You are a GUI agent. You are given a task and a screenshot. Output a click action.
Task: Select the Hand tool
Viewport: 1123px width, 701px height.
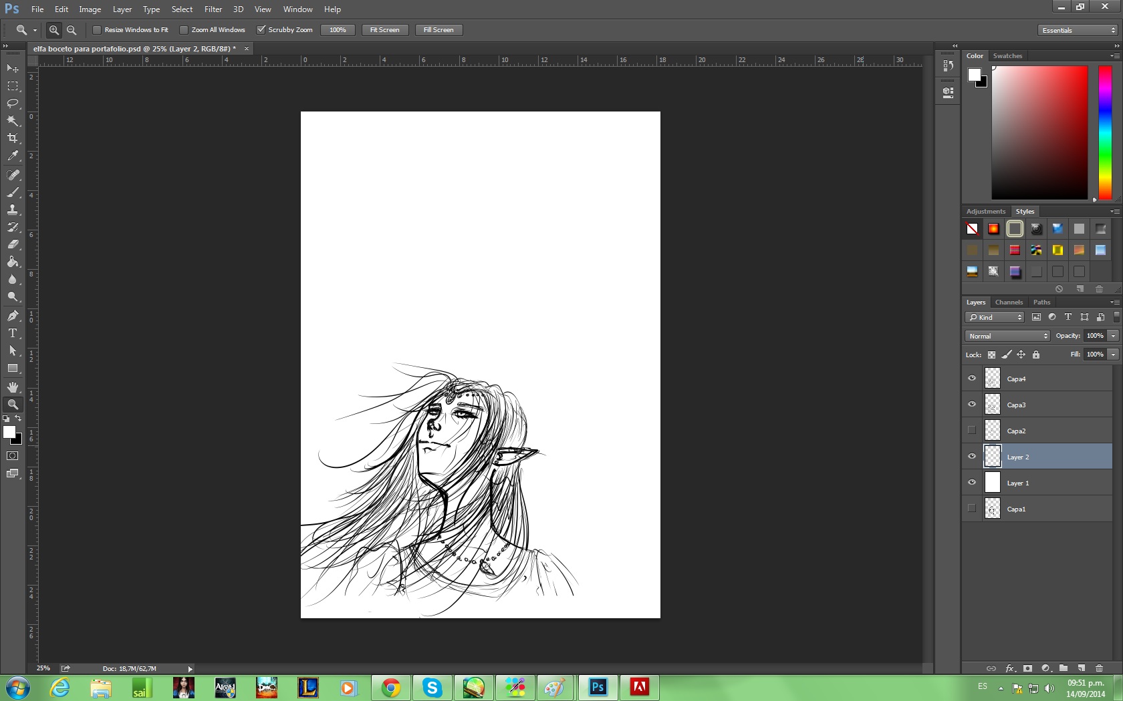(13, 387)
